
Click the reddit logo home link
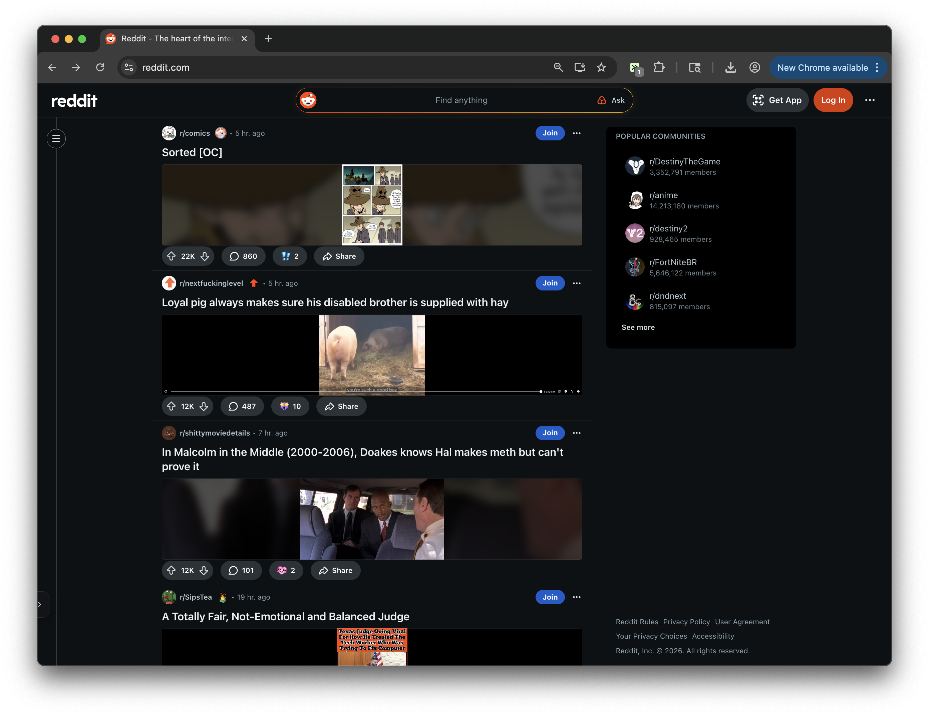coord(74,101)
